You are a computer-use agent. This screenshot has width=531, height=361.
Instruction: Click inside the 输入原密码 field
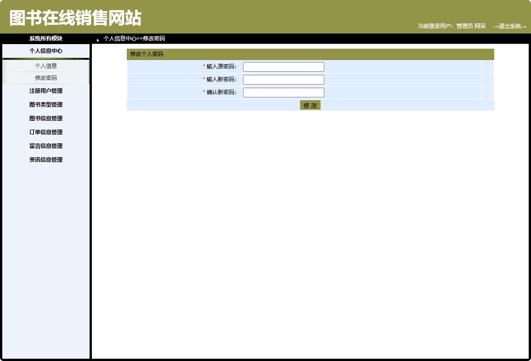(x=283, y=66)
